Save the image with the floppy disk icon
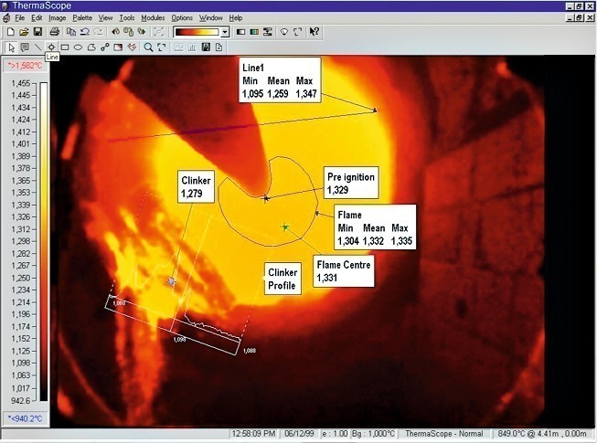The height and width of the screenshot is (443, 597). pyautogui.click(x=38, y=32)
